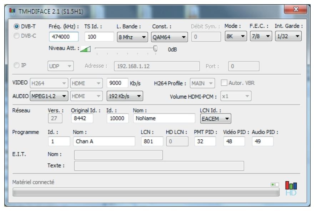Select the IP radio button
This screenshot has width=317, height=212.
16,65
